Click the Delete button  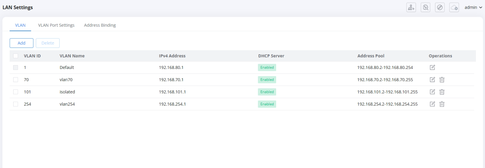click(48, 43)
